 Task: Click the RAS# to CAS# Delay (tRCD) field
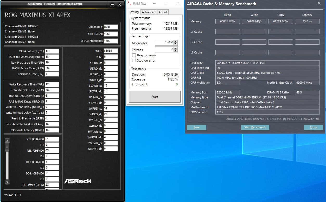pos(52,57)
